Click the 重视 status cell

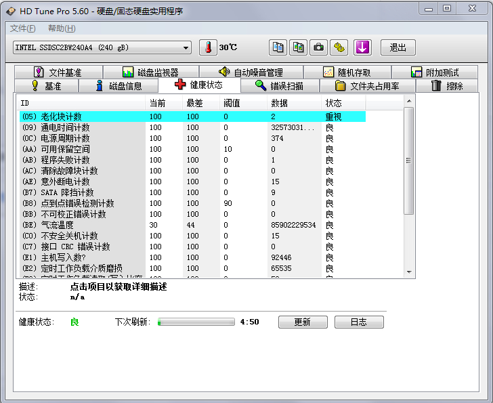(x=334, y=116)
